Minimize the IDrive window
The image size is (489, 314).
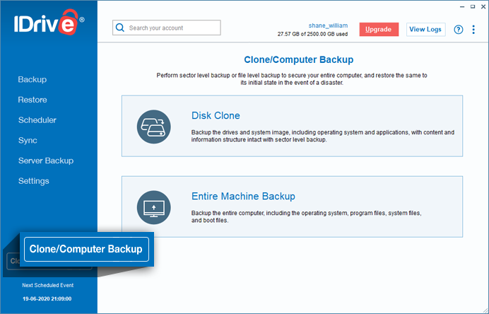click(462, 6)
